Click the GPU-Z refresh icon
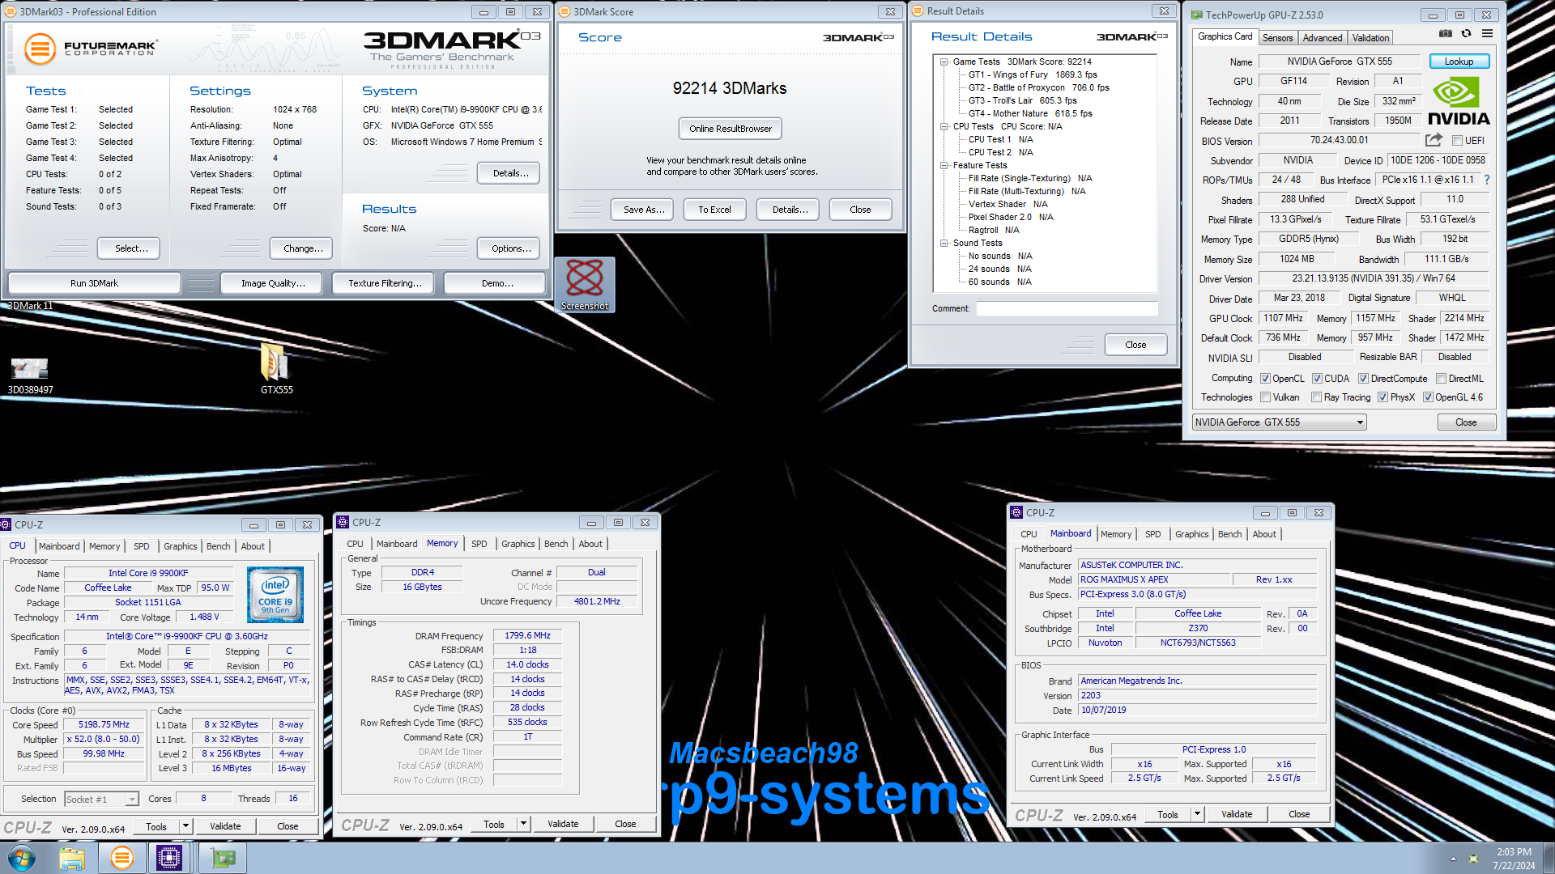This screenshot has width=1555, height=874. tap(1467, 34)
